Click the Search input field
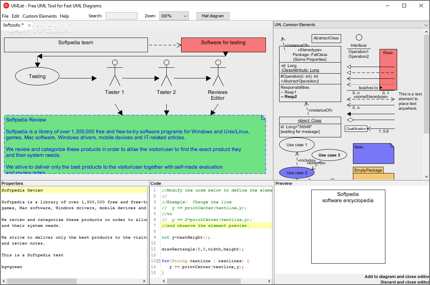 pos(121,16)
